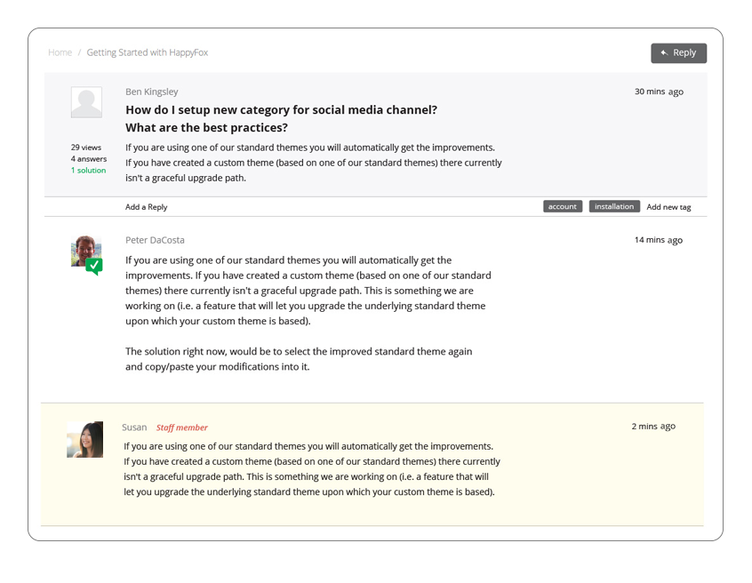Viewport: 752px width, 583px height.
Task: Go to Home breadcrumb link
Action: pyautogui.click(x=60, y=52)
